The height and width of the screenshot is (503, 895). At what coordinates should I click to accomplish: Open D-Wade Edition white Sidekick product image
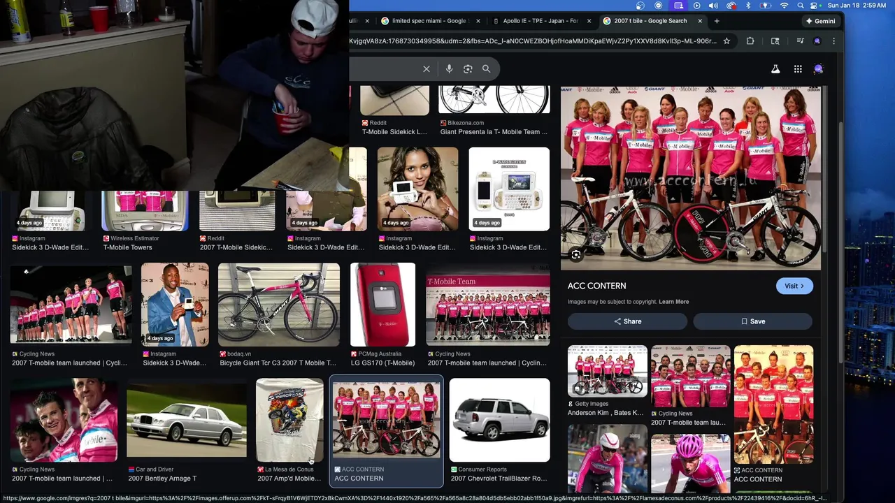coord(509,189)
